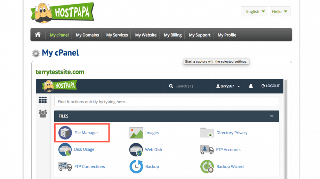Click the gear icon beside My cPanel
The height and width of the screenshot is (179, 320).
pos(36,54)
